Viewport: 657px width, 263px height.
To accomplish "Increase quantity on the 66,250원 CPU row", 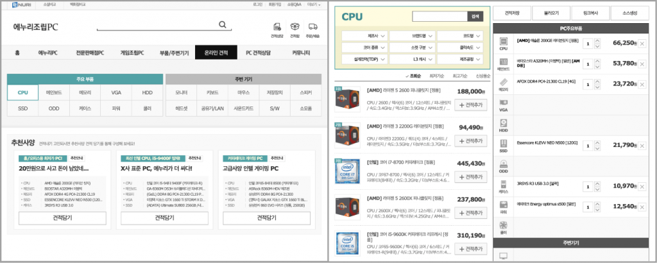I will (597, 41).
